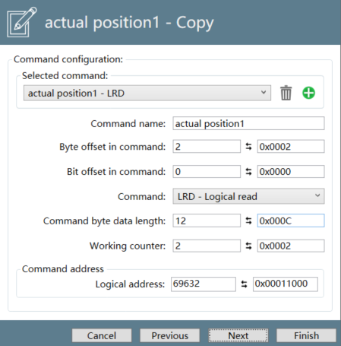Click the Command name text field
This screenshot has height=346, width=341.
point(248,123)
